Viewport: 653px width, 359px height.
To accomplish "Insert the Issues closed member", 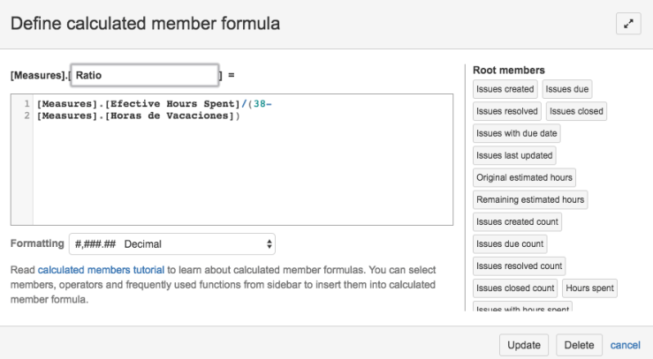I will 576,111.
